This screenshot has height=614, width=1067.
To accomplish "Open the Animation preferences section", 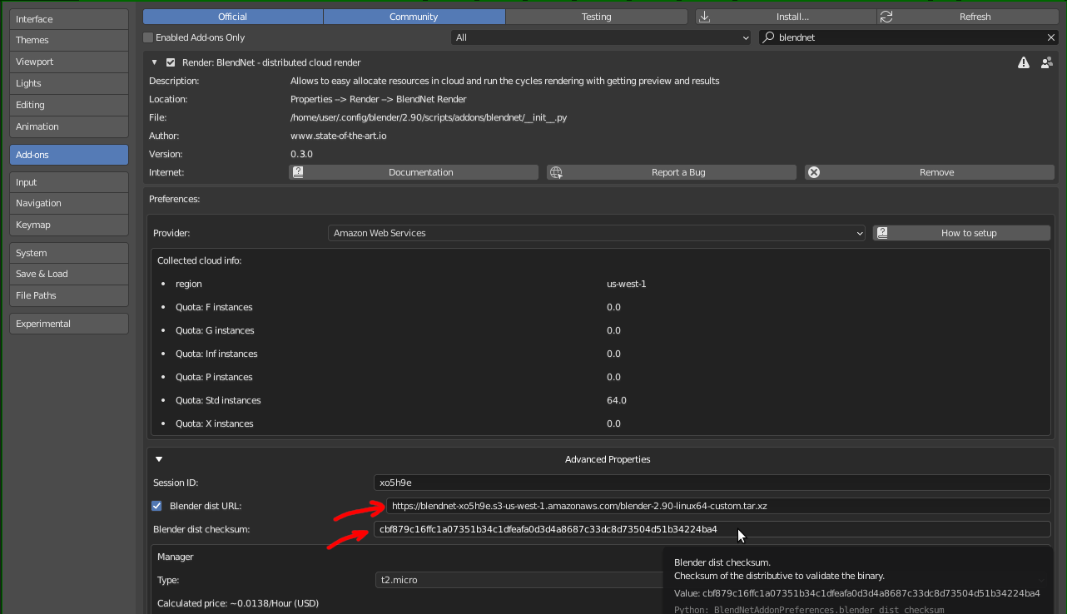I will pos(69,126).
